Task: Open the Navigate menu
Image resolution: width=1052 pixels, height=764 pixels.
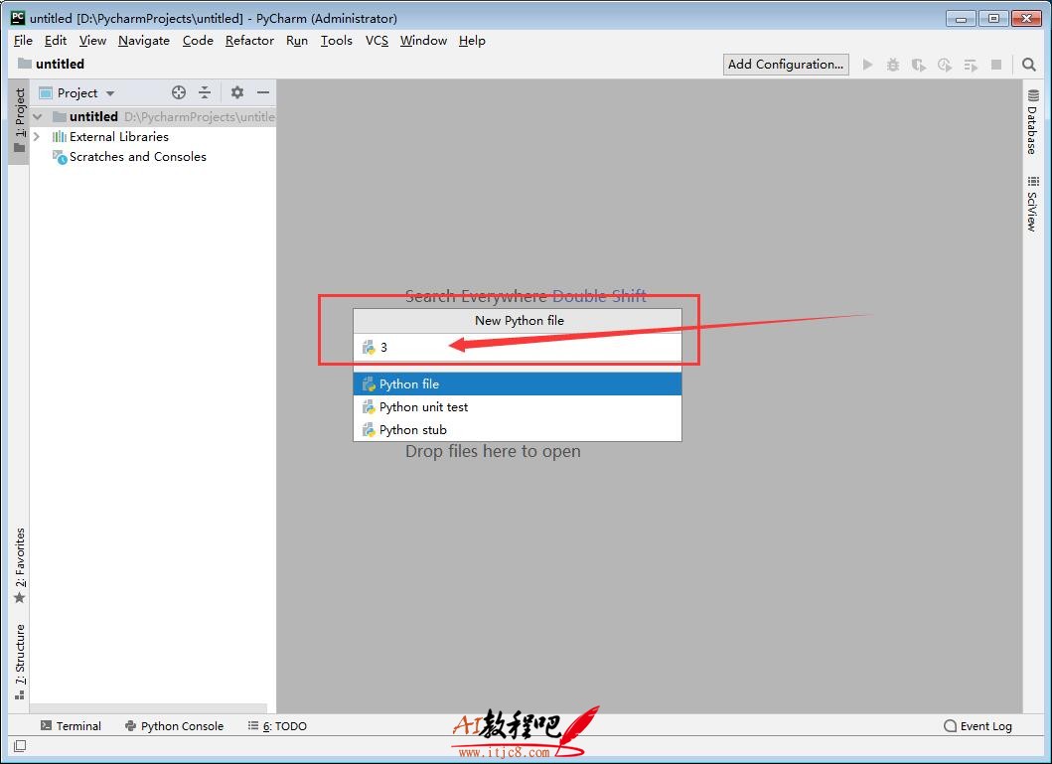Action: click(144, 41)
